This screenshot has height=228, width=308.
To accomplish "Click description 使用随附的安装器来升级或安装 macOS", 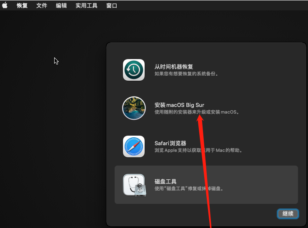I will pyautogui.click(x=197, y=112).
